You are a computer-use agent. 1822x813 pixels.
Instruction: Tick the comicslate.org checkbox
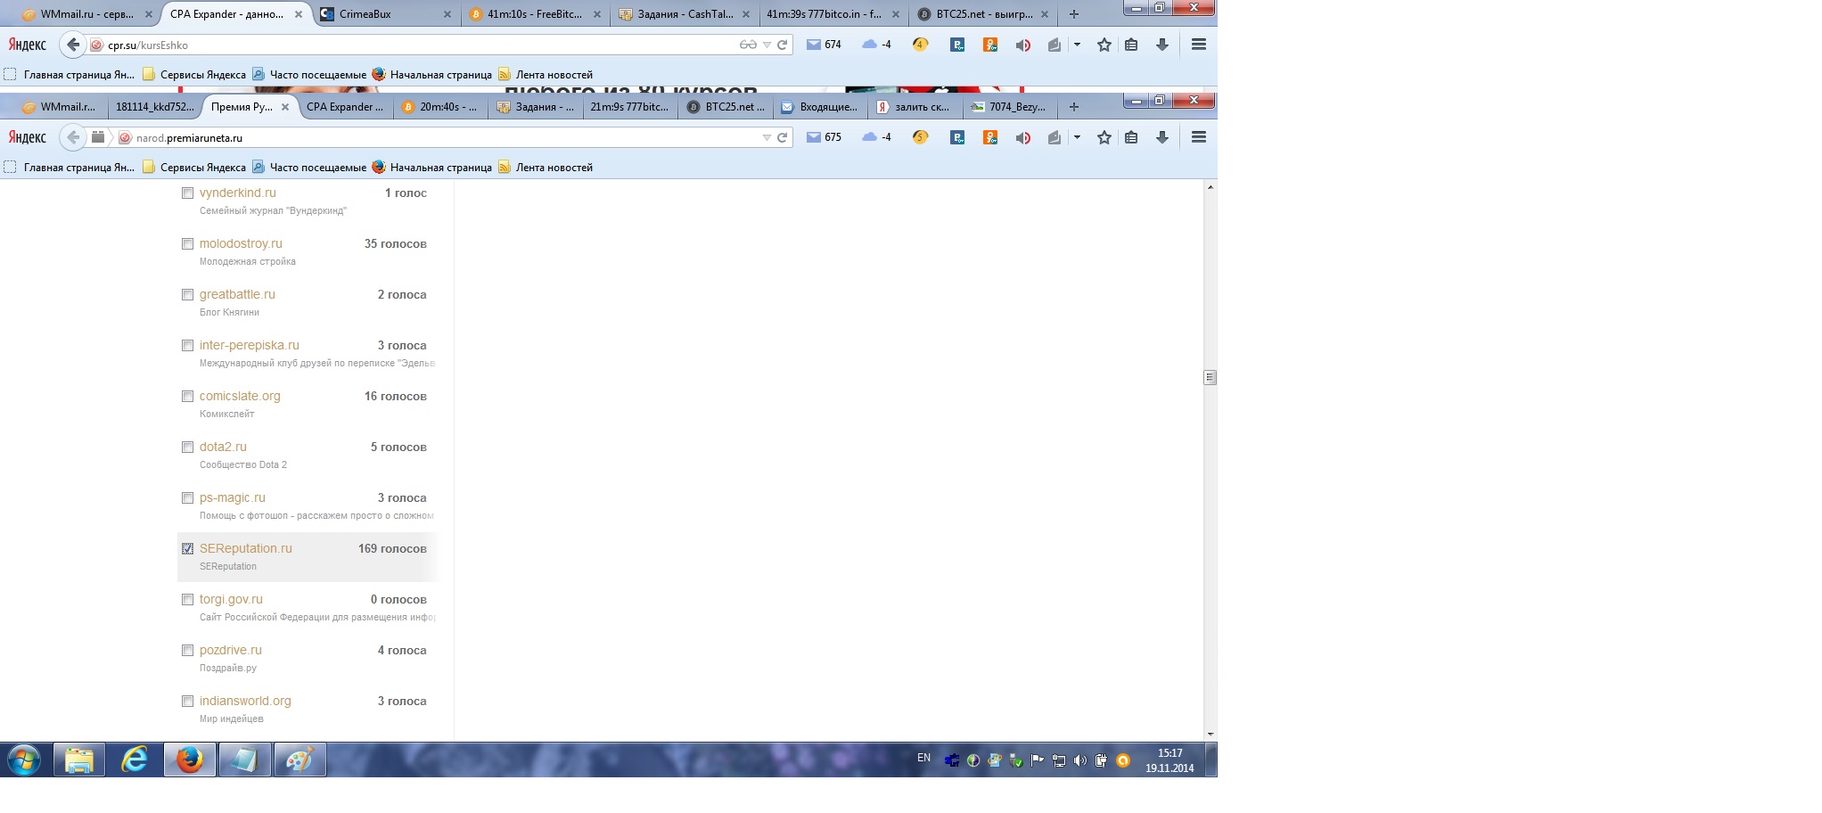tap(187, 396)
